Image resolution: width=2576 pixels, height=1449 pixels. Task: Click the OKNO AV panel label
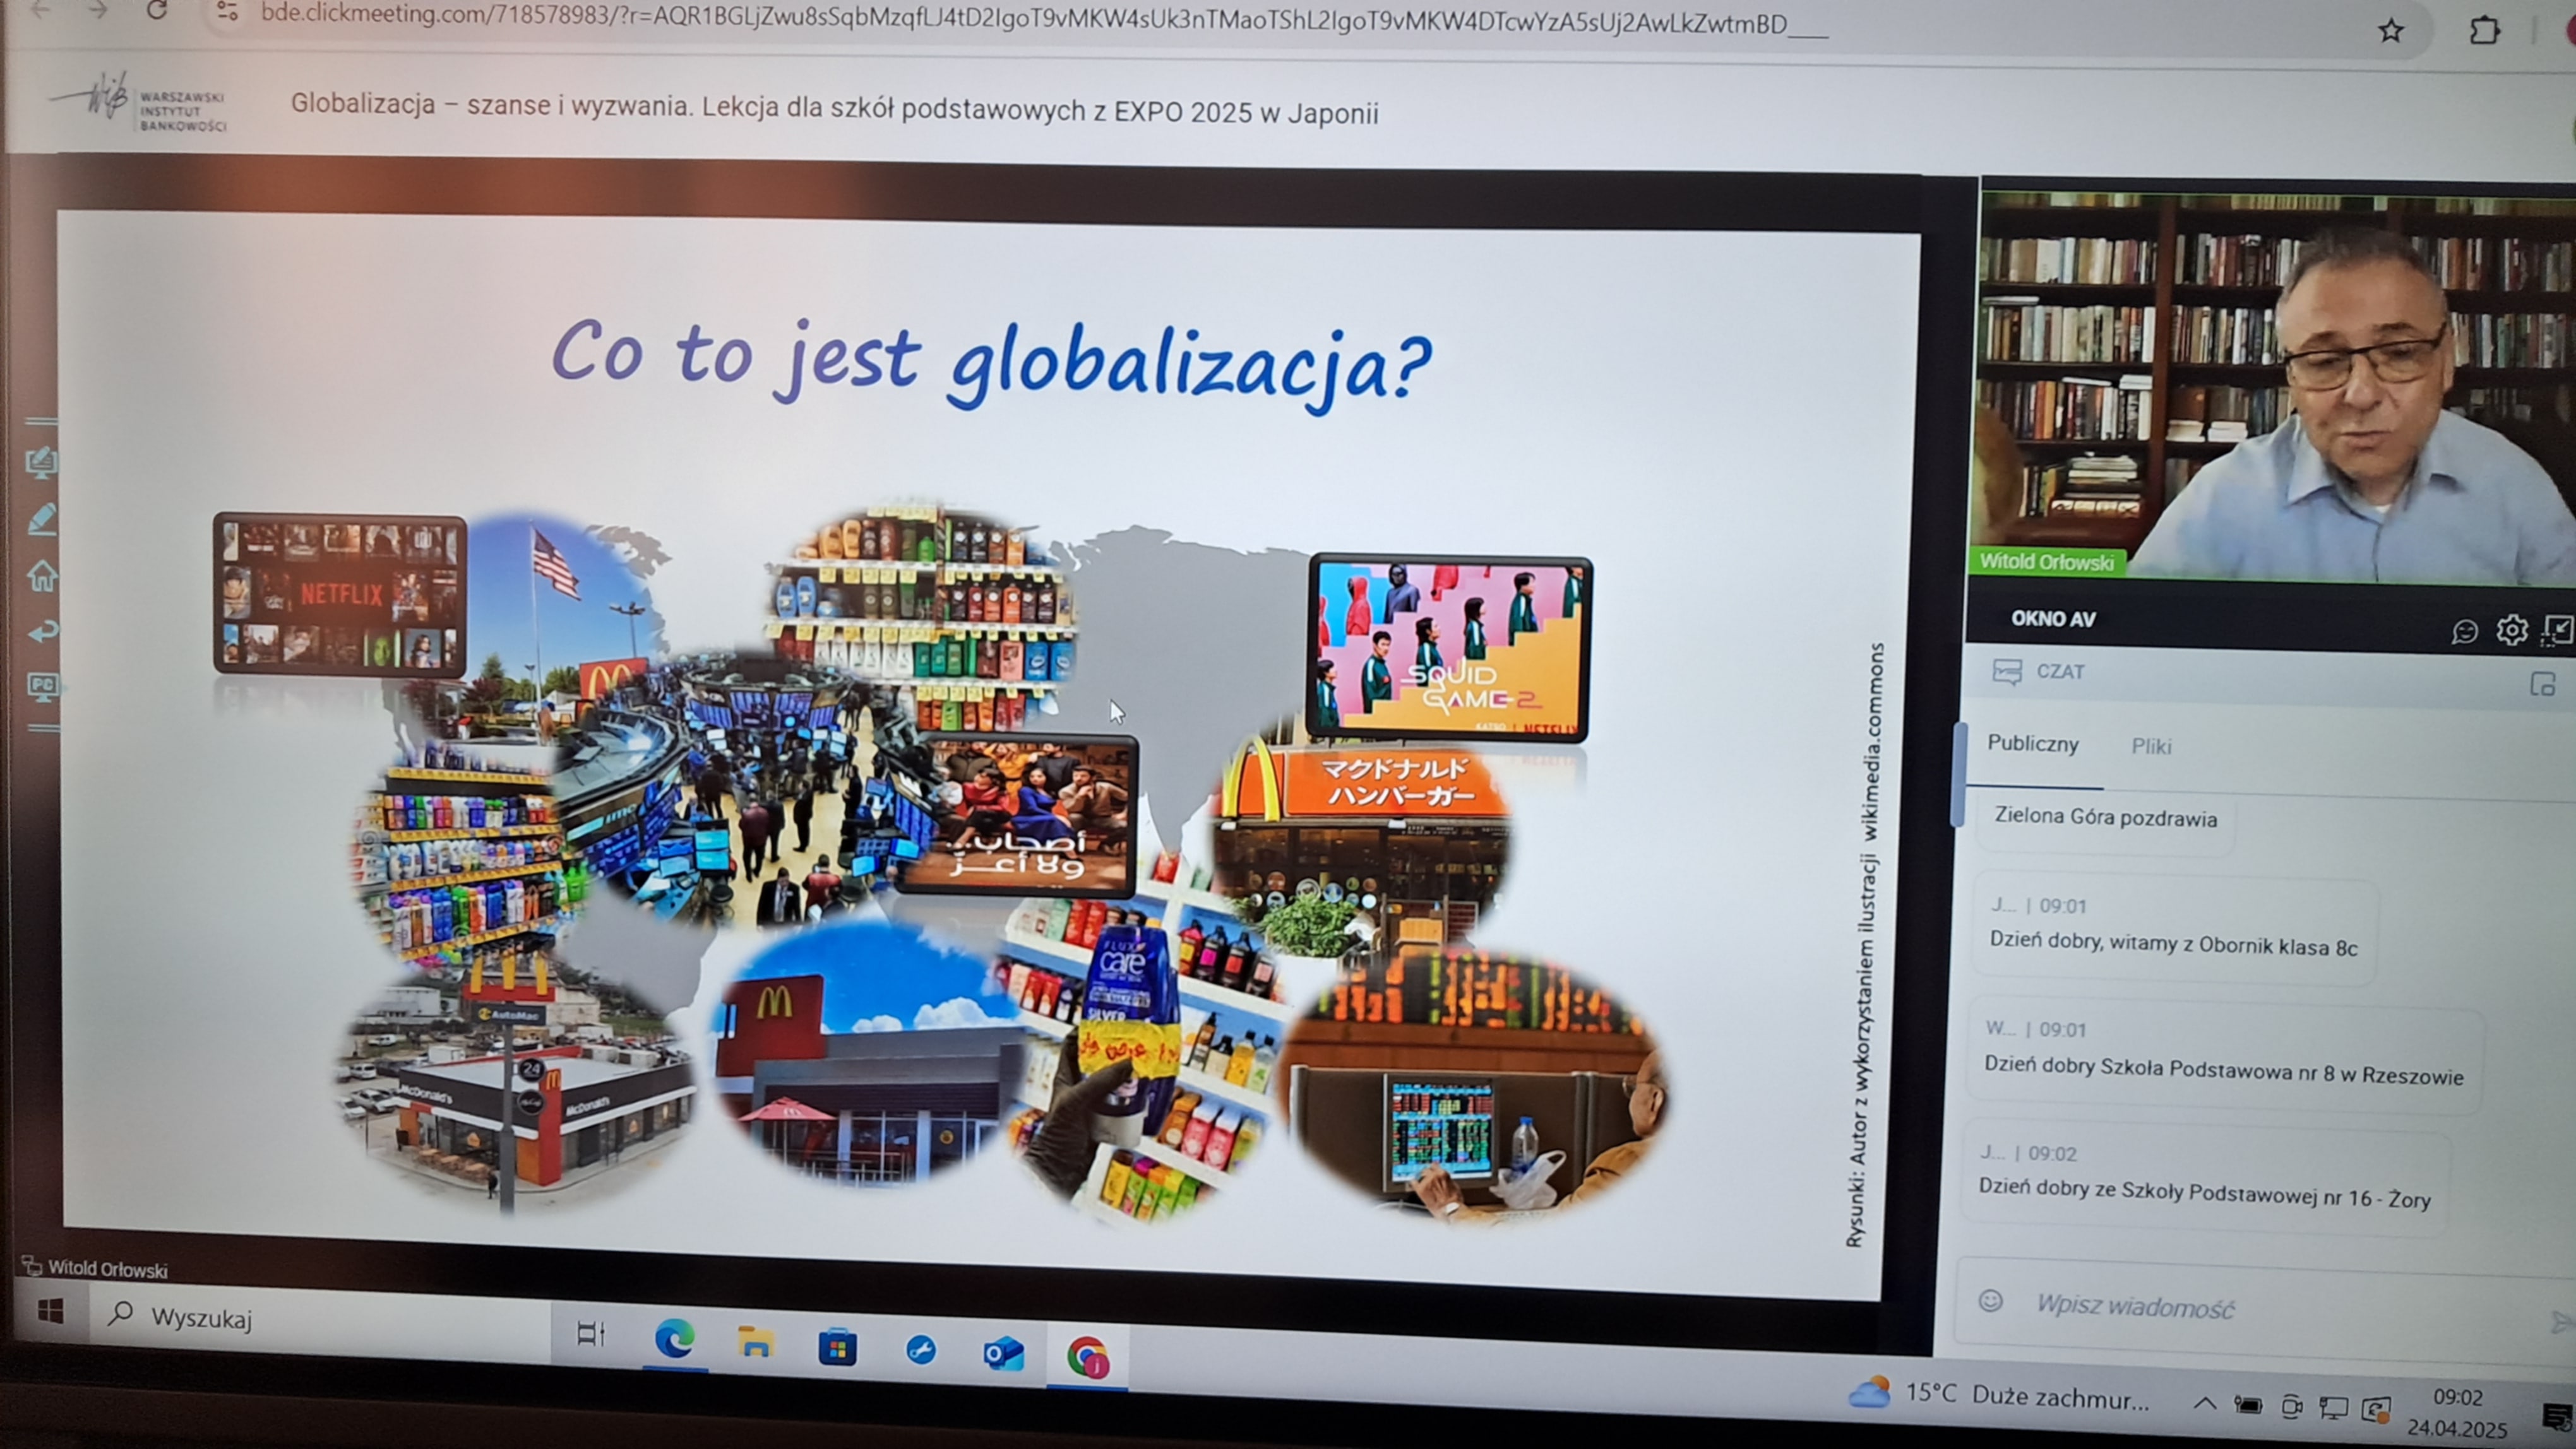click(x=2053, y=618)
